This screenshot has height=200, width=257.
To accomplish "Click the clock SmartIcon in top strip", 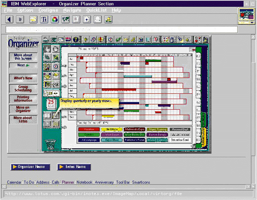I will point(110,40).
